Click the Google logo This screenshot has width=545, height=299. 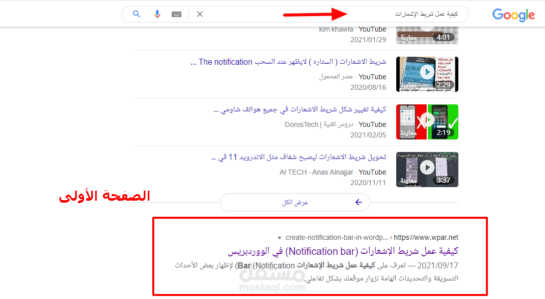(x=513, y=15)
